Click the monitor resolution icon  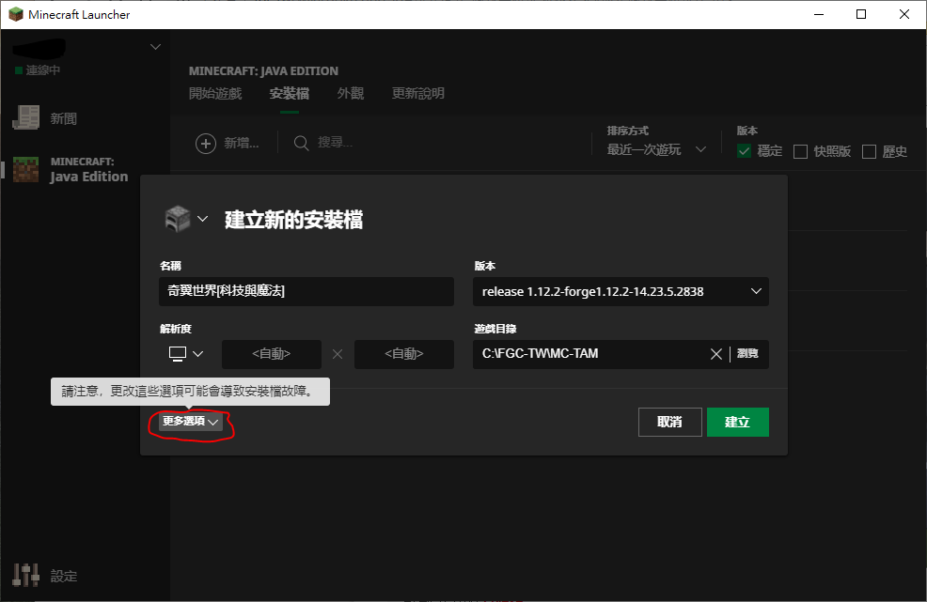pyautogui.click(x=178, y=353)
